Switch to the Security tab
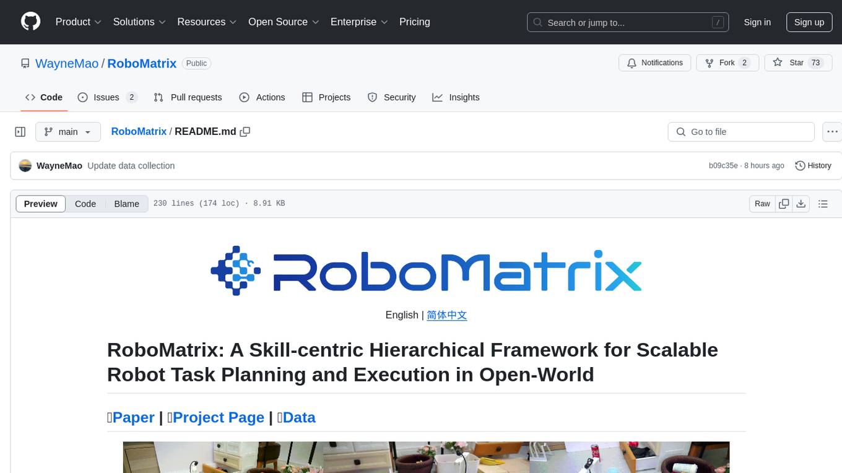Image resolution: width=842 pixels, height=473 pixels. (x=392, y=97)
